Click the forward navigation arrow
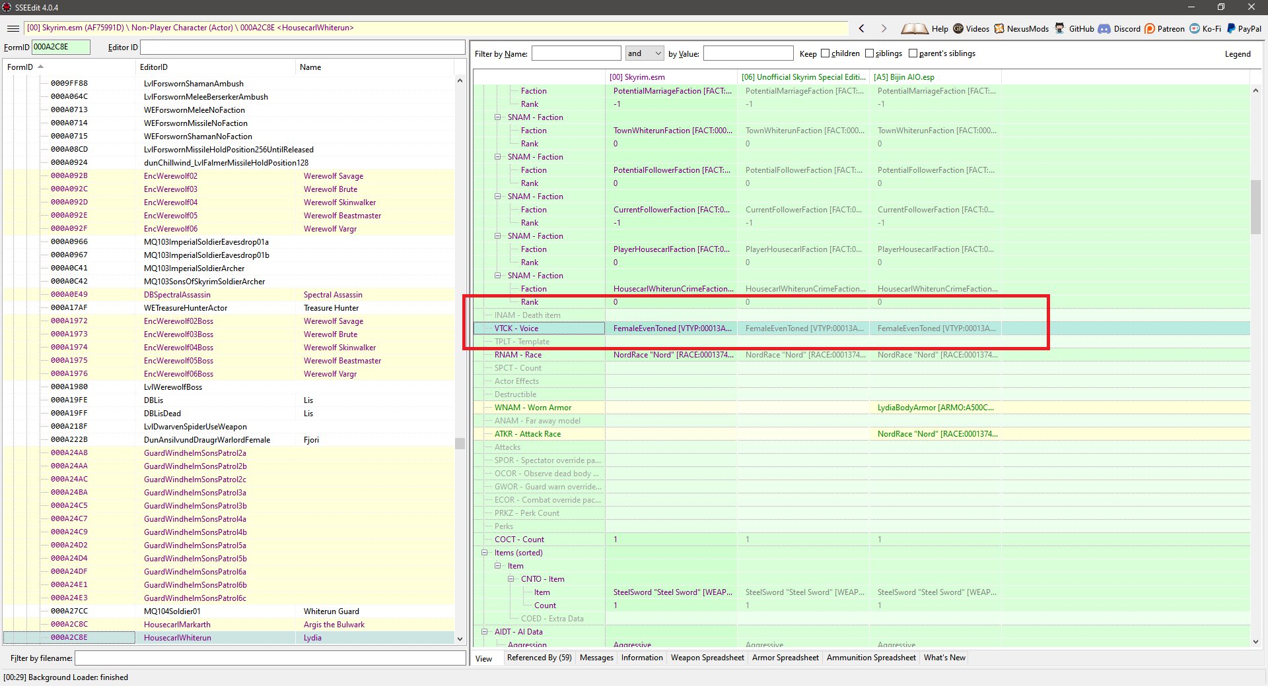 tap(884, 28)
